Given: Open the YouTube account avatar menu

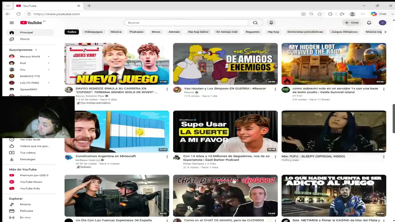Looking at the screenshot, I should click(x=382, y=23).
